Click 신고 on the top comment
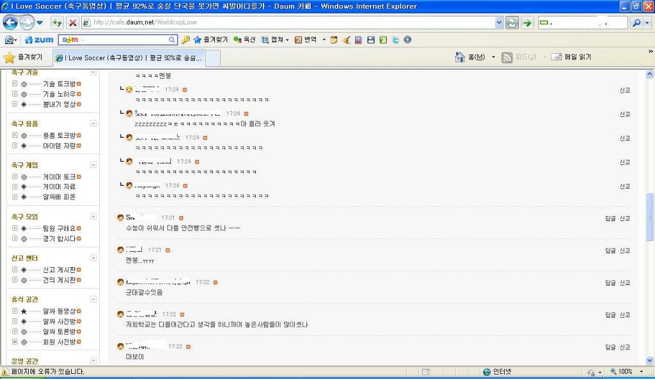The width and height of the screenshot is (655, 379). tap(625, 90)
